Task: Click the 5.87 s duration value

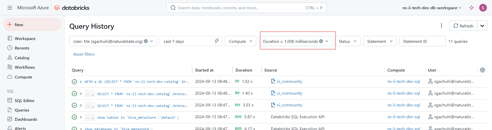Action: [x=250, y=117]
